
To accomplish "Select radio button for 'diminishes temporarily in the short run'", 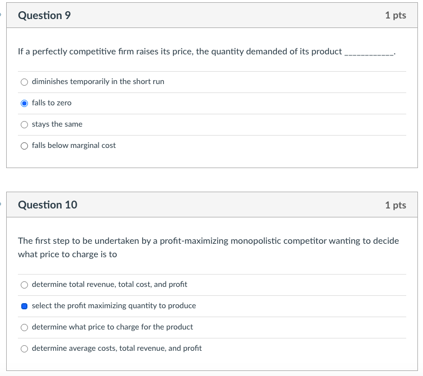I will (24, 82).
